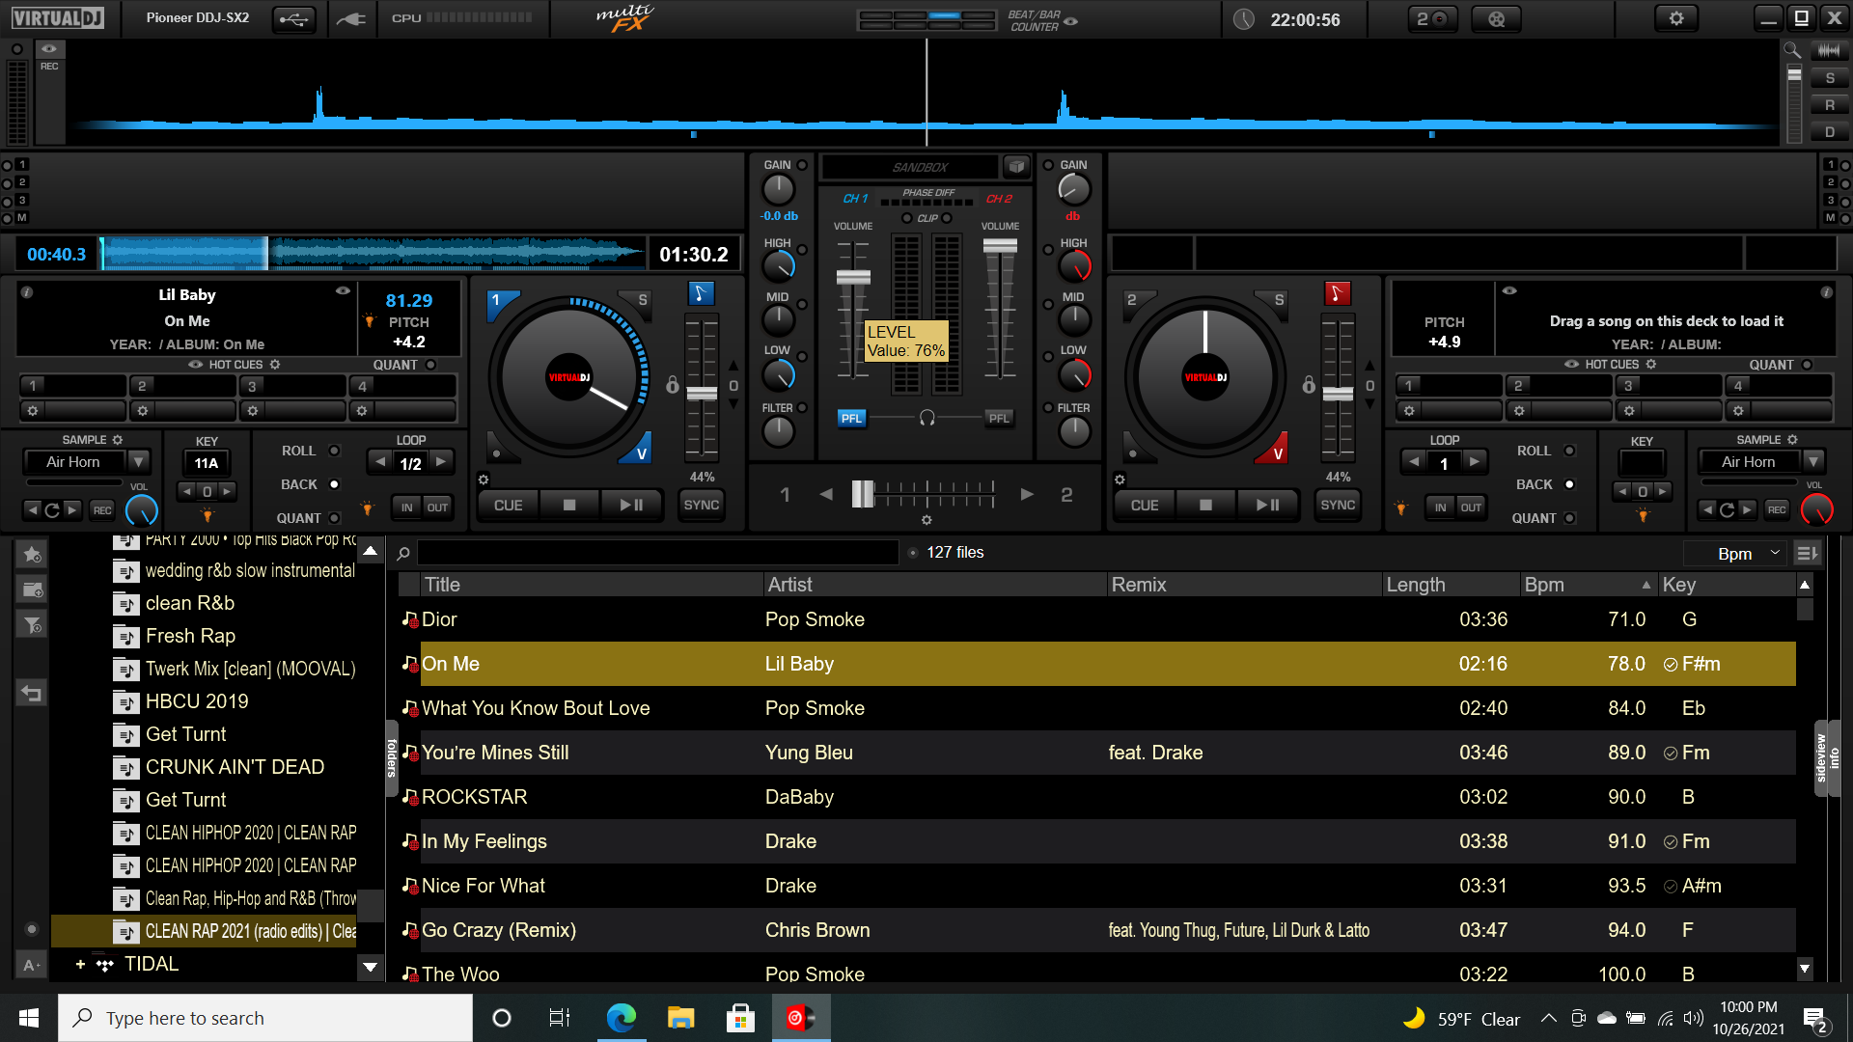
Task: Toggle deck 2 BACK radio button
Action: point(1569,484)
